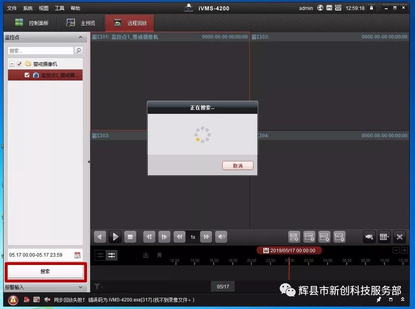The width and height of the screenshot is (415, 309).
Task: Enter full screen mode icon
Action: pyautogui.click(x=400, y=237)
